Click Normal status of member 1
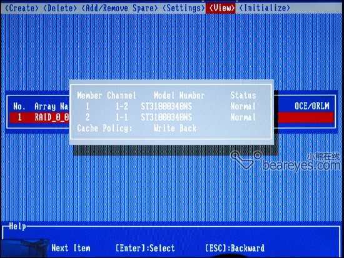Image resolution: width=344 pixels, height=258 pixels. click(x=243, y=106)
